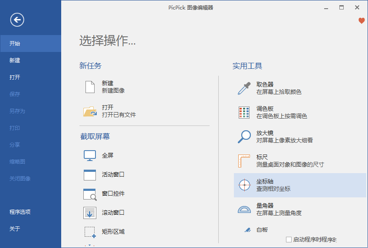Open 程序选项 program options
Viewport: 368px width, 248px height.
pos(20,212)
